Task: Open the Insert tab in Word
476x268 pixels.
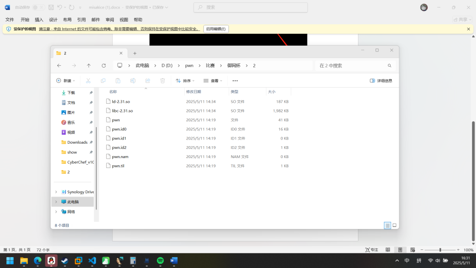Action: click(x=39, y=20)
